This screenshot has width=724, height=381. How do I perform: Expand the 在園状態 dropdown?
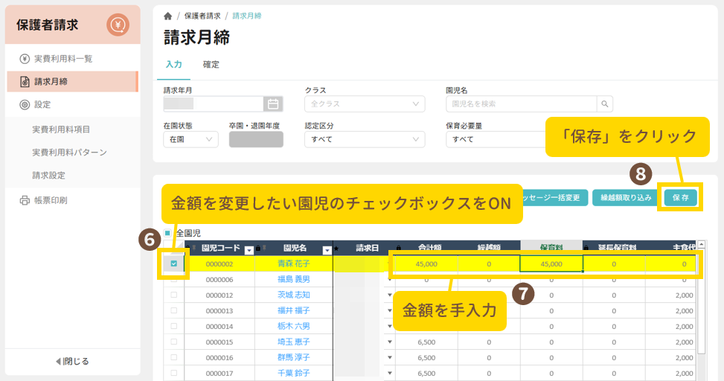click(190, 139)
